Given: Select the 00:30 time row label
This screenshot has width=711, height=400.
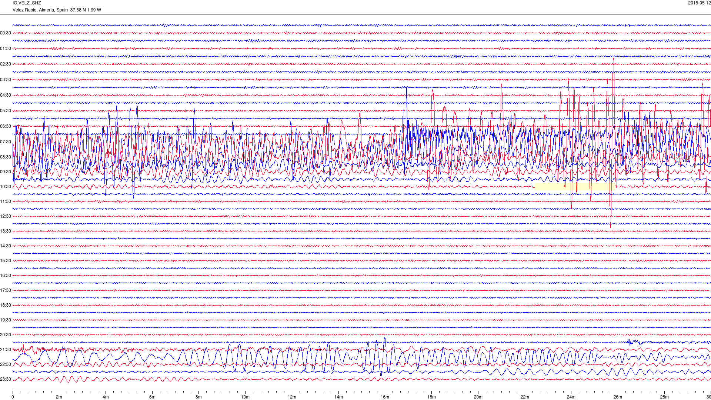Looking at the screenshot, I should pyautogui.click(x=6, y=33).
